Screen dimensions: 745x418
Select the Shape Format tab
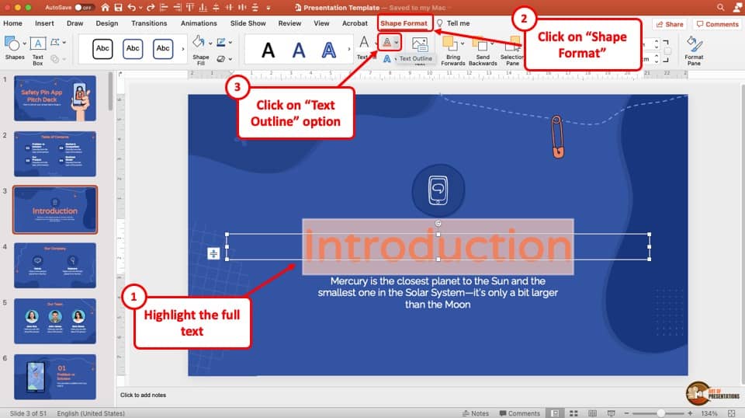(x=404, y=23)
